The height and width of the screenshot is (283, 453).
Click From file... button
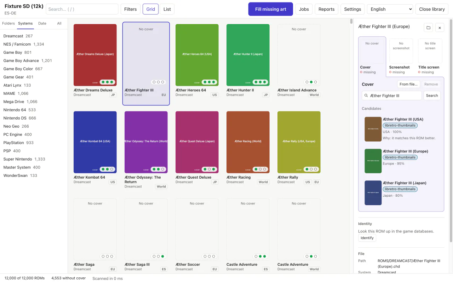point(408,84)
